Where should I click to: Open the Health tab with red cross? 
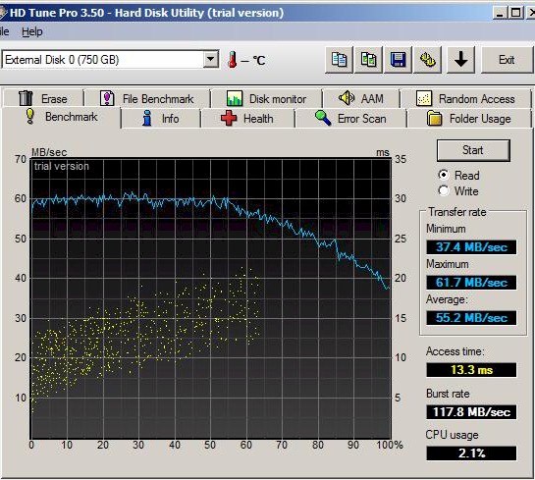pos(247,119)
